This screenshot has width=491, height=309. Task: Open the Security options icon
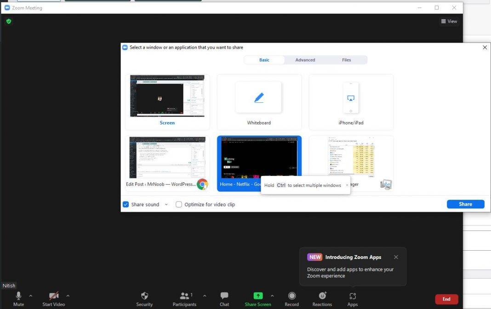[144, 296]
